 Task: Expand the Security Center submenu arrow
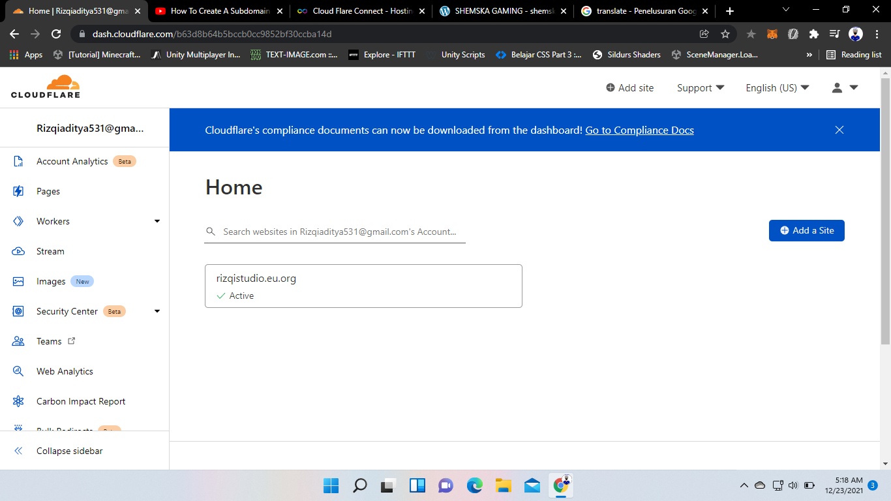157,311
